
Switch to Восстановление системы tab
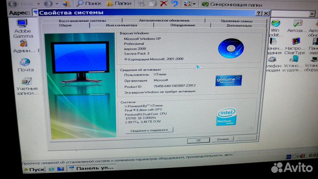click(x=82, y=21)
